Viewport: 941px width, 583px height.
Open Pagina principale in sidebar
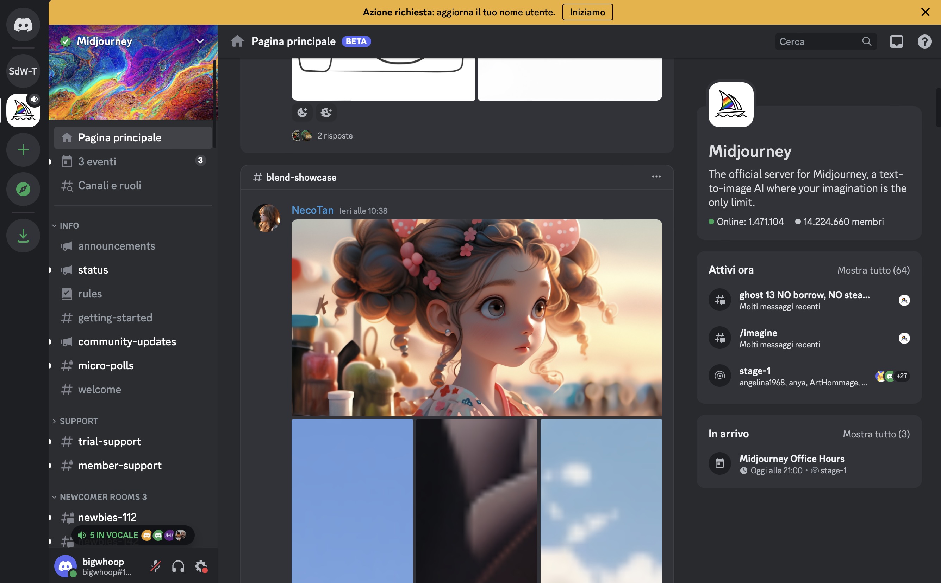click(x=133, y=137)
